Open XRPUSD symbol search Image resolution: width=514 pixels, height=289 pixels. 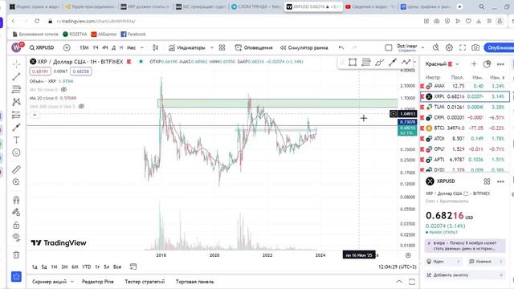(42, 48)
